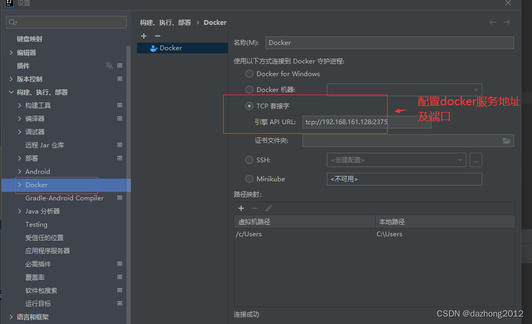Click the 引擎 API URL field
The width and height of the screenshot is (532, 324).
(x=367, y=122)
